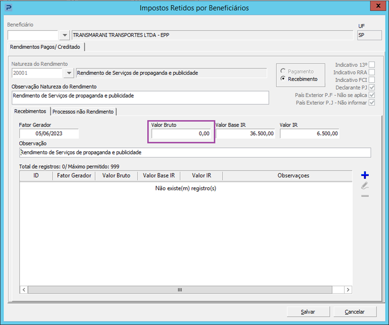
Task: Enable the Indicativo RRA checkbox
Action: [371, 72]
